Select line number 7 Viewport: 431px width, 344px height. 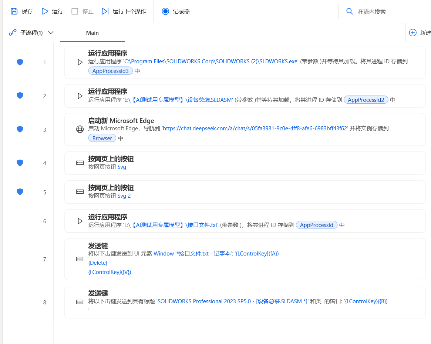(x=44, y=260)
